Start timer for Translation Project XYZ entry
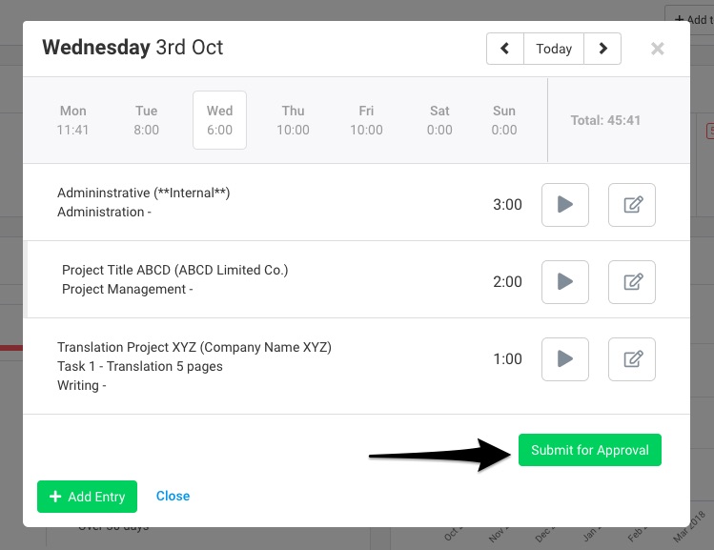 (x=564, y=359)
